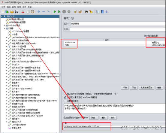
Task: Select HTTP Cookie管理器 in the tree
Action: tap(20, 32)
